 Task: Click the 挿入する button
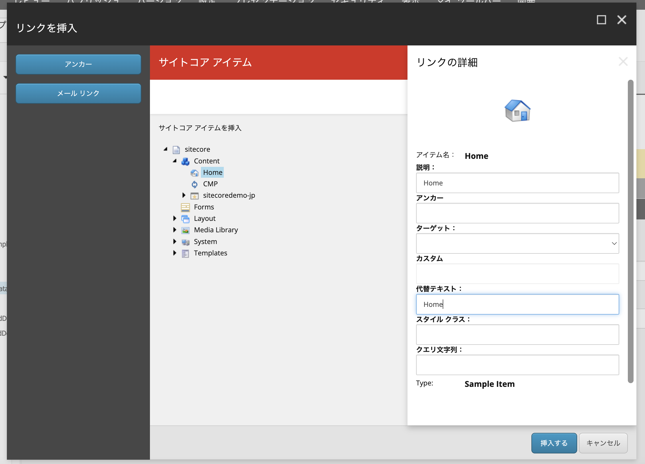(x=554, y=443)
